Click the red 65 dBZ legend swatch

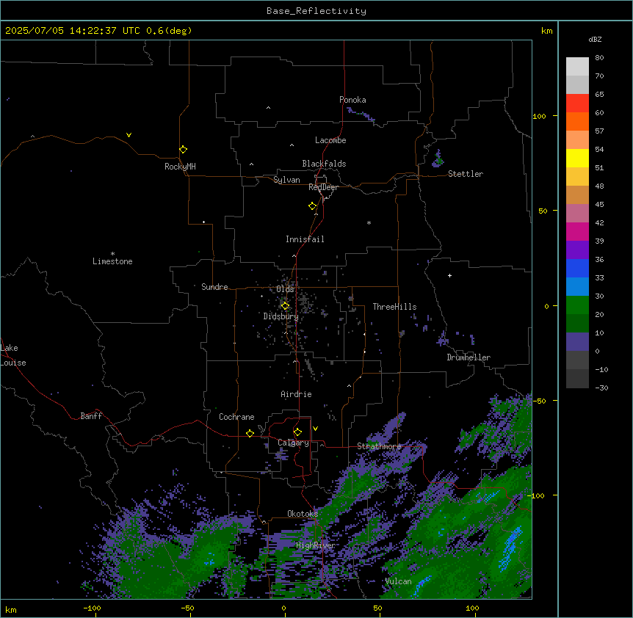tap(577, 103)
